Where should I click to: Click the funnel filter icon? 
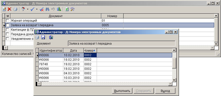pos(23,9)
